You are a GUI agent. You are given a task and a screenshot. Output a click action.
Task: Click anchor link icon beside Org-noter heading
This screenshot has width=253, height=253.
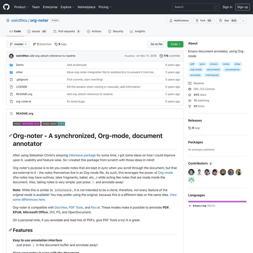[10, 135]
